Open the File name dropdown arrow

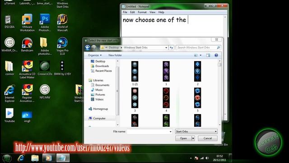click(171, 132)
